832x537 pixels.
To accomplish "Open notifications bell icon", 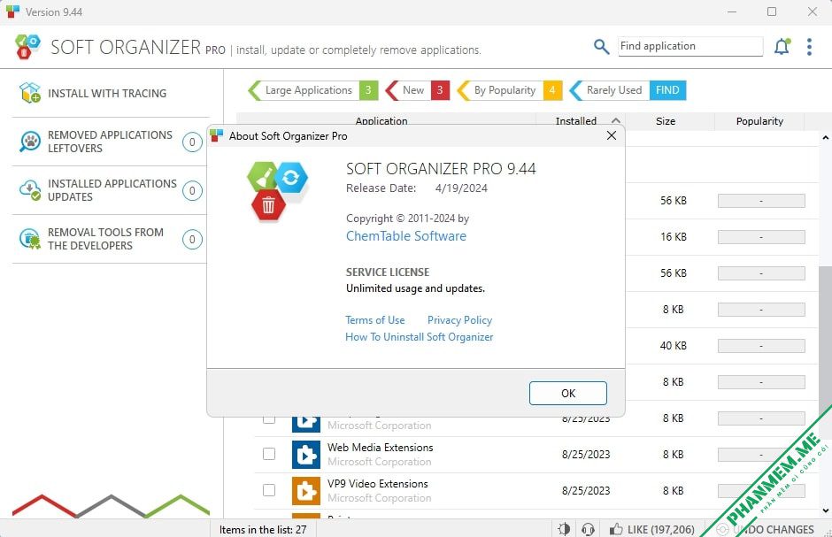I will [x=782, y=47].
